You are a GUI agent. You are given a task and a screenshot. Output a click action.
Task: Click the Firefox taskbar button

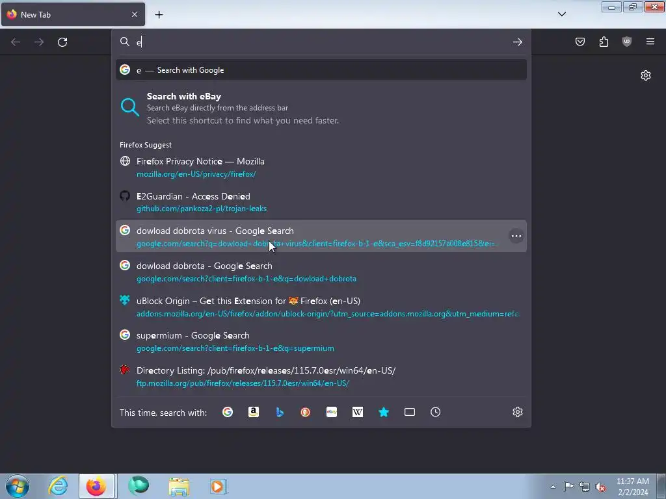tap(96, 486)
